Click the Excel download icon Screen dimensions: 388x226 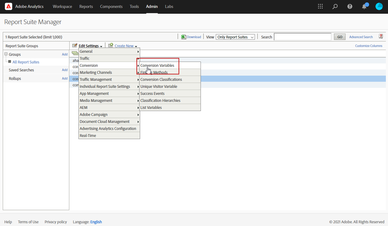tap(183, 37)
